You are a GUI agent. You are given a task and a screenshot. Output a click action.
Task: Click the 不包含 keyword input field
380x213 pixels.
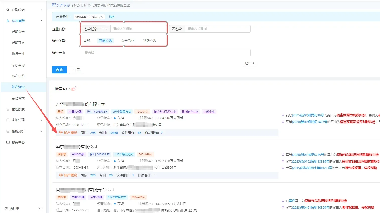point(218,29)
